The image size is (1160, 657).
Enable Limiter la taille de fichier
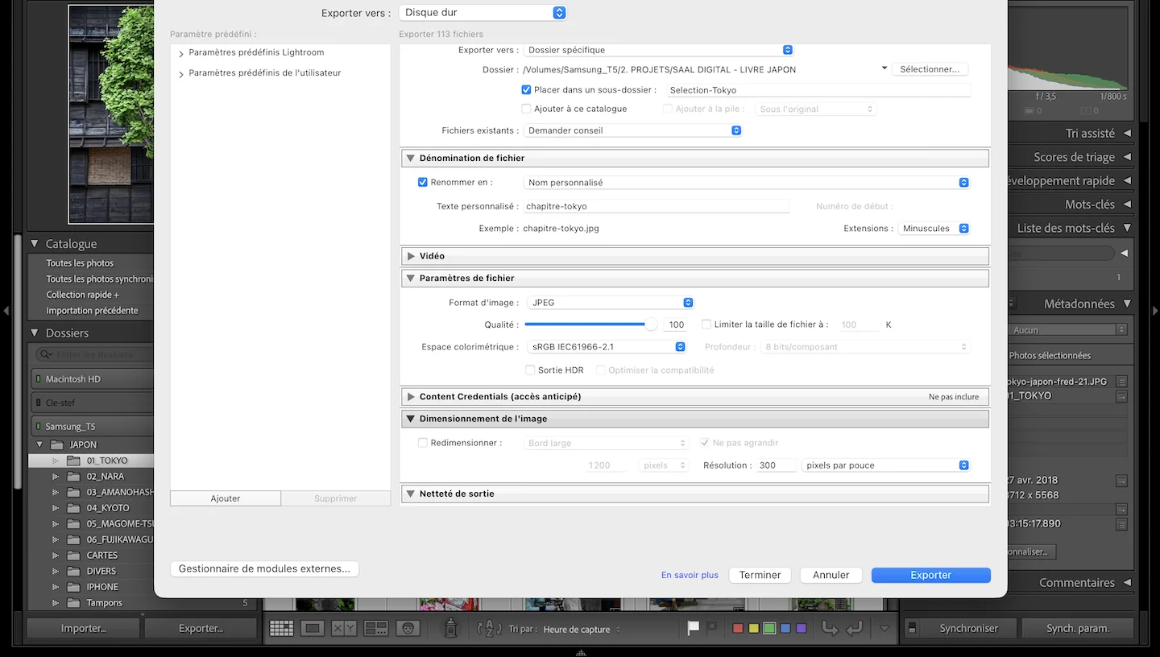(706, 324)
